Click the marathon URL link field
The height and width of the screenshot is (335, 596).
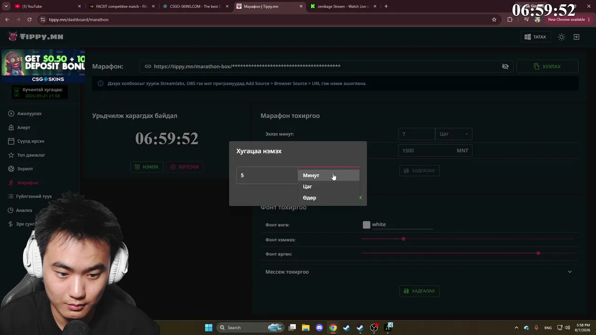point(326,67)
